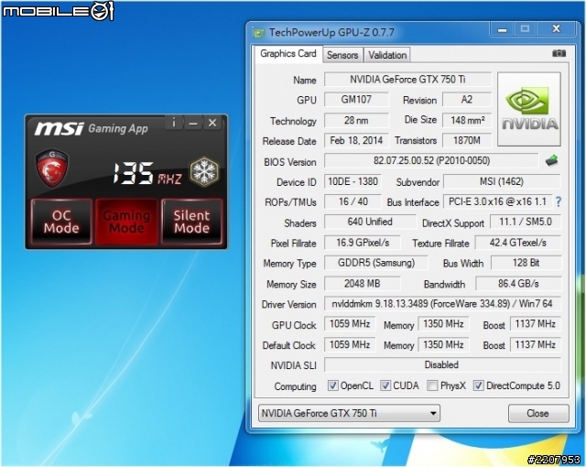Click the Release Date Feb 18, 2014 field
Image resolution: width=586 pixels, height=467 pixels.
coord(356,140)
